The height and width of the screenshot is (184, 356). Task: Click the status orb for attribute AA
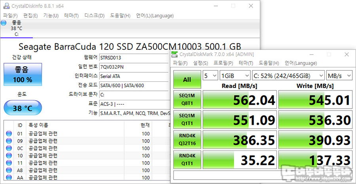click(x=9, y=177)
